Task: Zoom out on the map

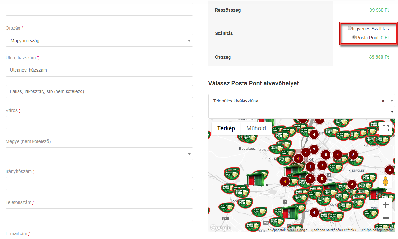Action: point(385,218)
